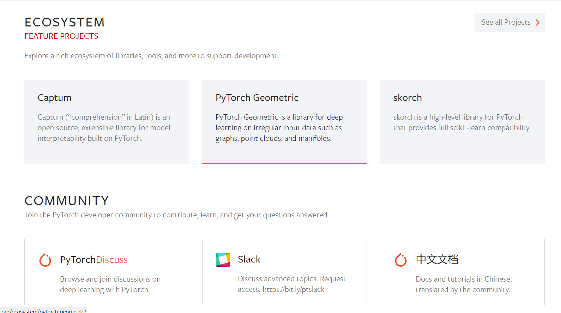
Task: Click the PyTorch flame icon beside 中文文档
Action: (401, 260)
